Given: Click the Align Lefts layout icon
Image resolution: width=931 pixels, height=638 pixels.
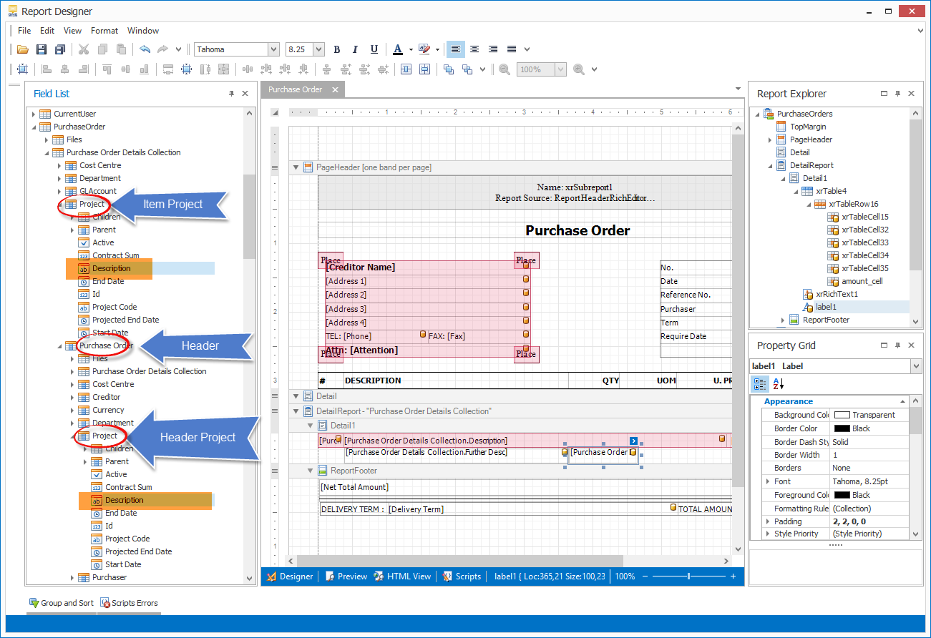Looking at the screenshot, I should pos(47,69).
